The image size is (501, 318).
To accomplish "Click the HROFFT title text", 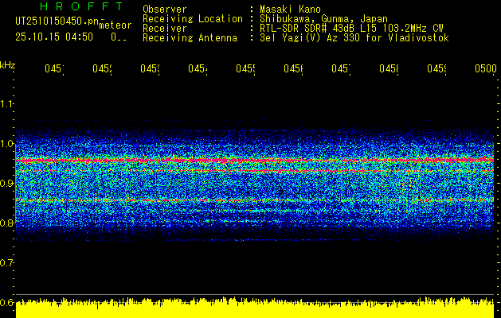I will 81,6.
